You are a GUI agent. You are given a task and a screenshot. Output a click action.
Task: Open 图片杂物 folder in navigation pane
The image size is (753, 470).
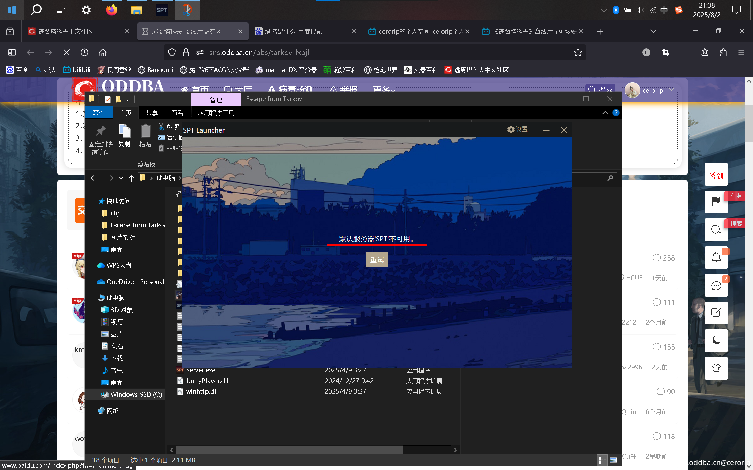pos(118,237)
